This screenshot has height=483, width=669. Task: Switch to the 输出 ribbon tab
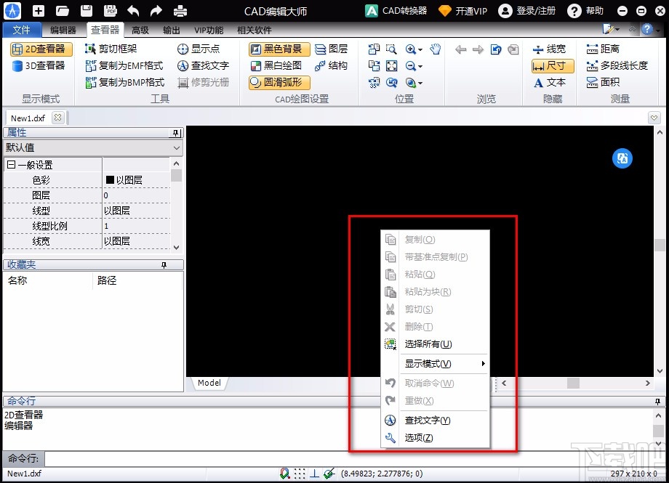(x=171, y=30)
